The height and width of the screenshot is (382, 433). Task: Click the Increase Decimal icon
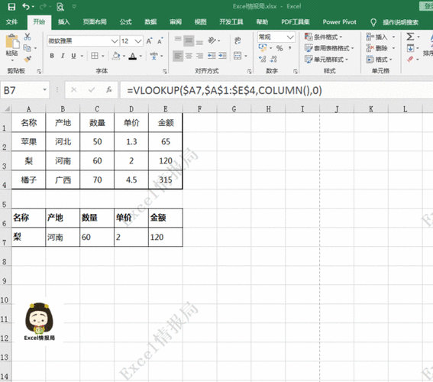[263, 59]
